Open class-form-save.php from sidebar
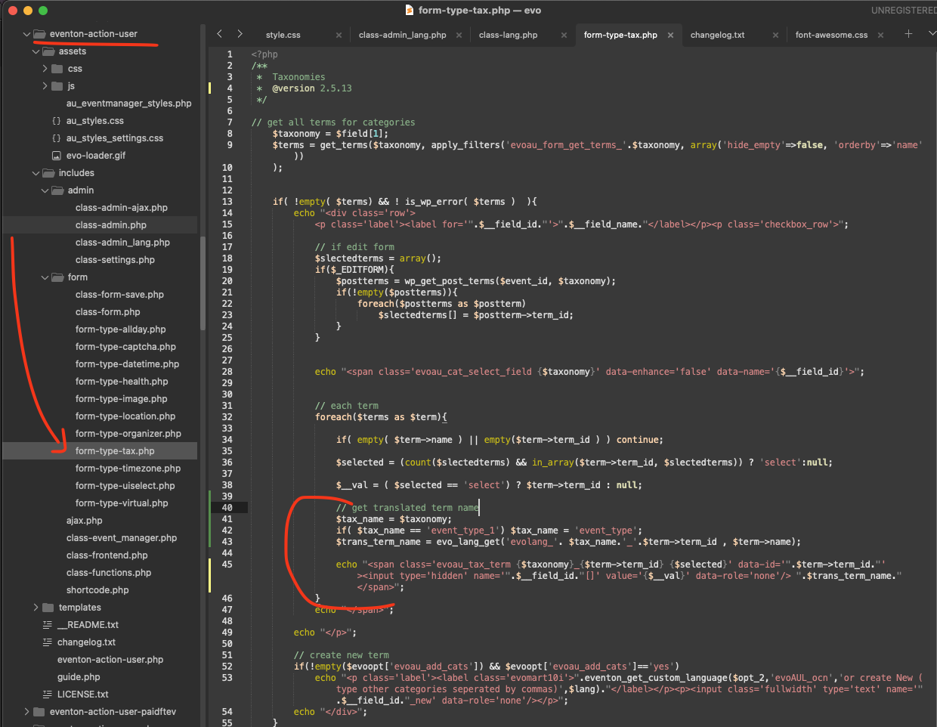This screenshot has width=937, height=727. 119,295
